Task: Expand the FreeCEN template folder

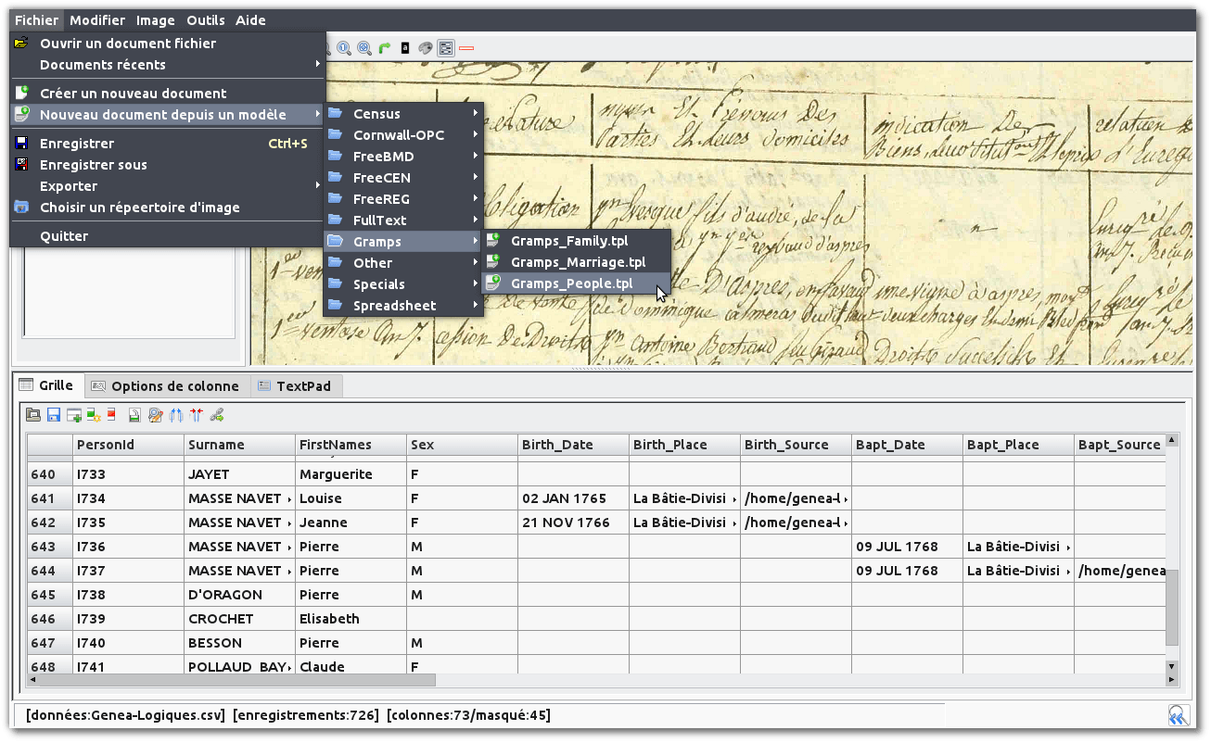Action: 403,178
